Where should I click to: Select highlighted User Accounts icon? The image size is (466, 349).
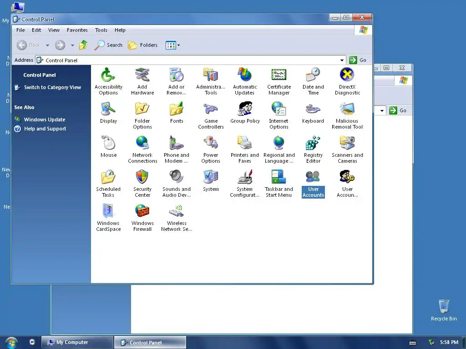(313, 184)
